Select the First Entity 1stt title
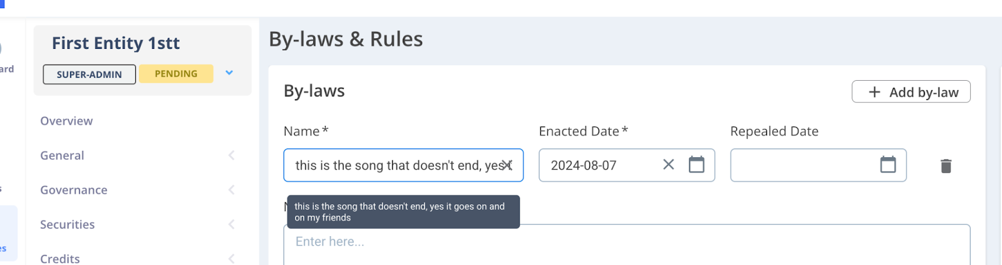The height and width of the screenshot is (265, 1002). pyautogui.click(x=115, y=43)
